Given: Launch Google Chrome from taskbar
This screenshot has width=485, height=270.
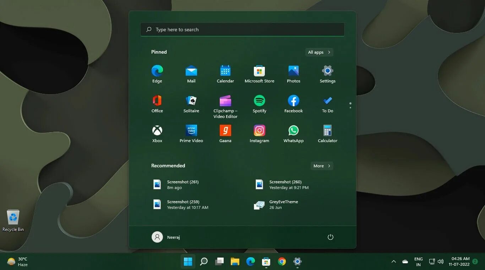Looking at the screenshot, I should (282, 262).
